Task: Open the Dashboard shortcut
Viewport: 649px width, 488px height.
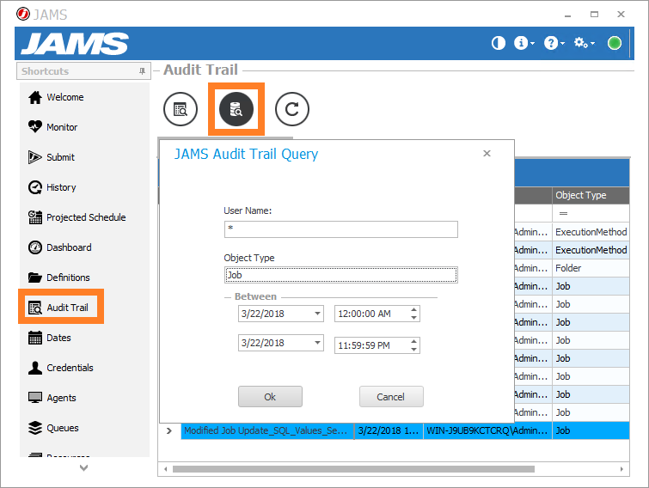Action: click(59, 247)
